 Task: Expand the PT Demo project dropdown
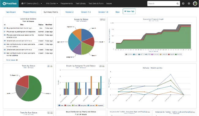pyautogui.click(x=32, y=4)
